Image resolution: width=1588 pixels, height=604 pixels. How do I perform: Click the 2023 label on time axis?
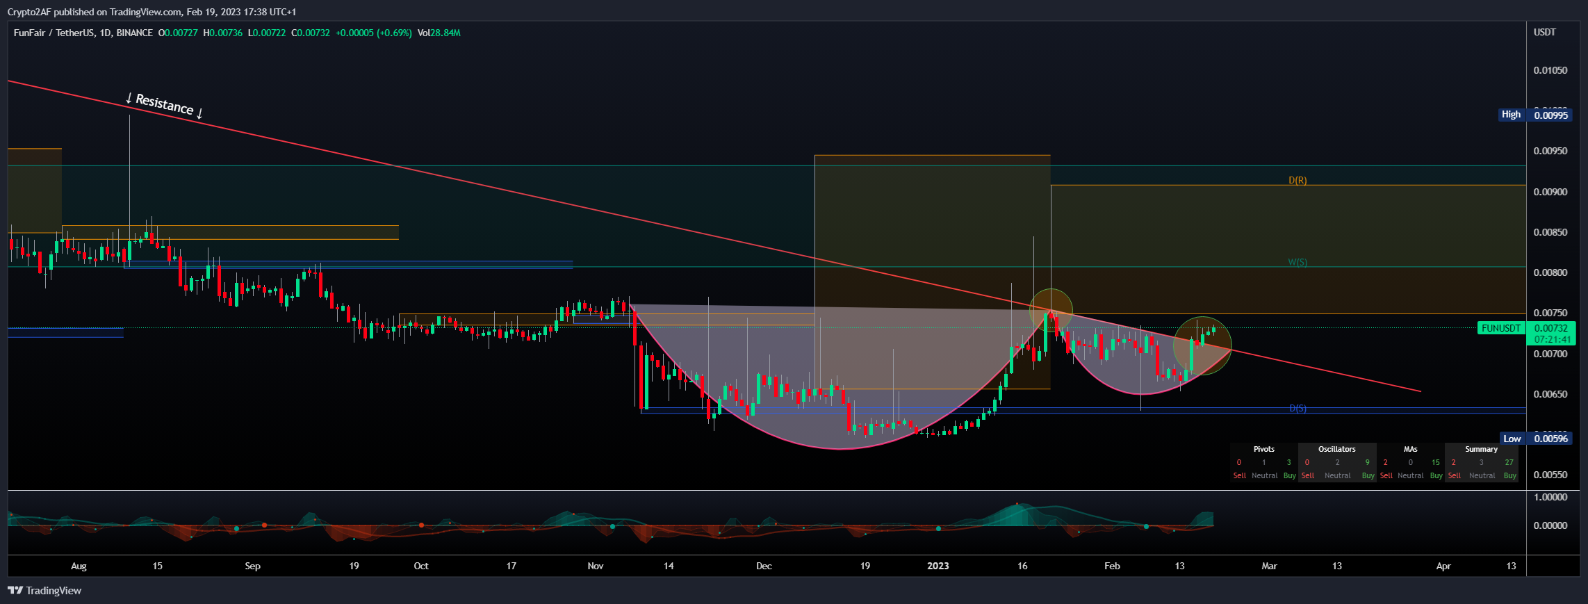pos(938,566)
